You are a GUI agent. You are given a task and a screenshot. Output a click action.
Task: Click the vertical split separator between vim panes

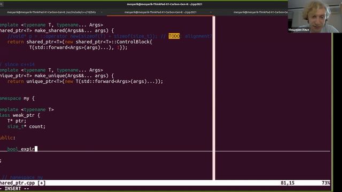click(x=214, y=98)
